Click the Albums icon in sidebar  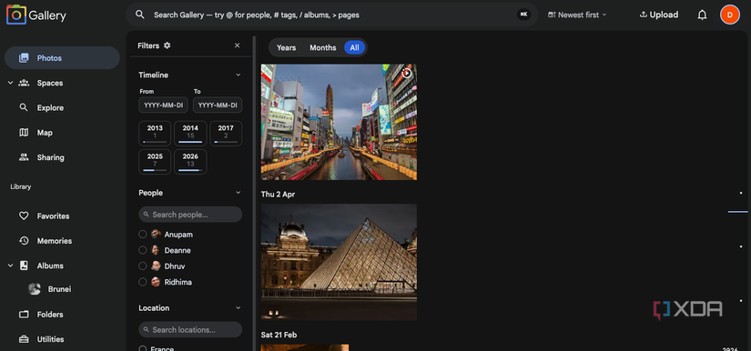tap(24, 266)
